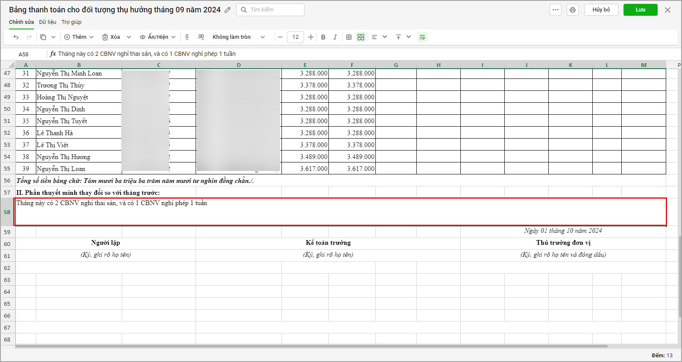Expand the Thêm dropdown
682x362 pixels.
(79, 37)
